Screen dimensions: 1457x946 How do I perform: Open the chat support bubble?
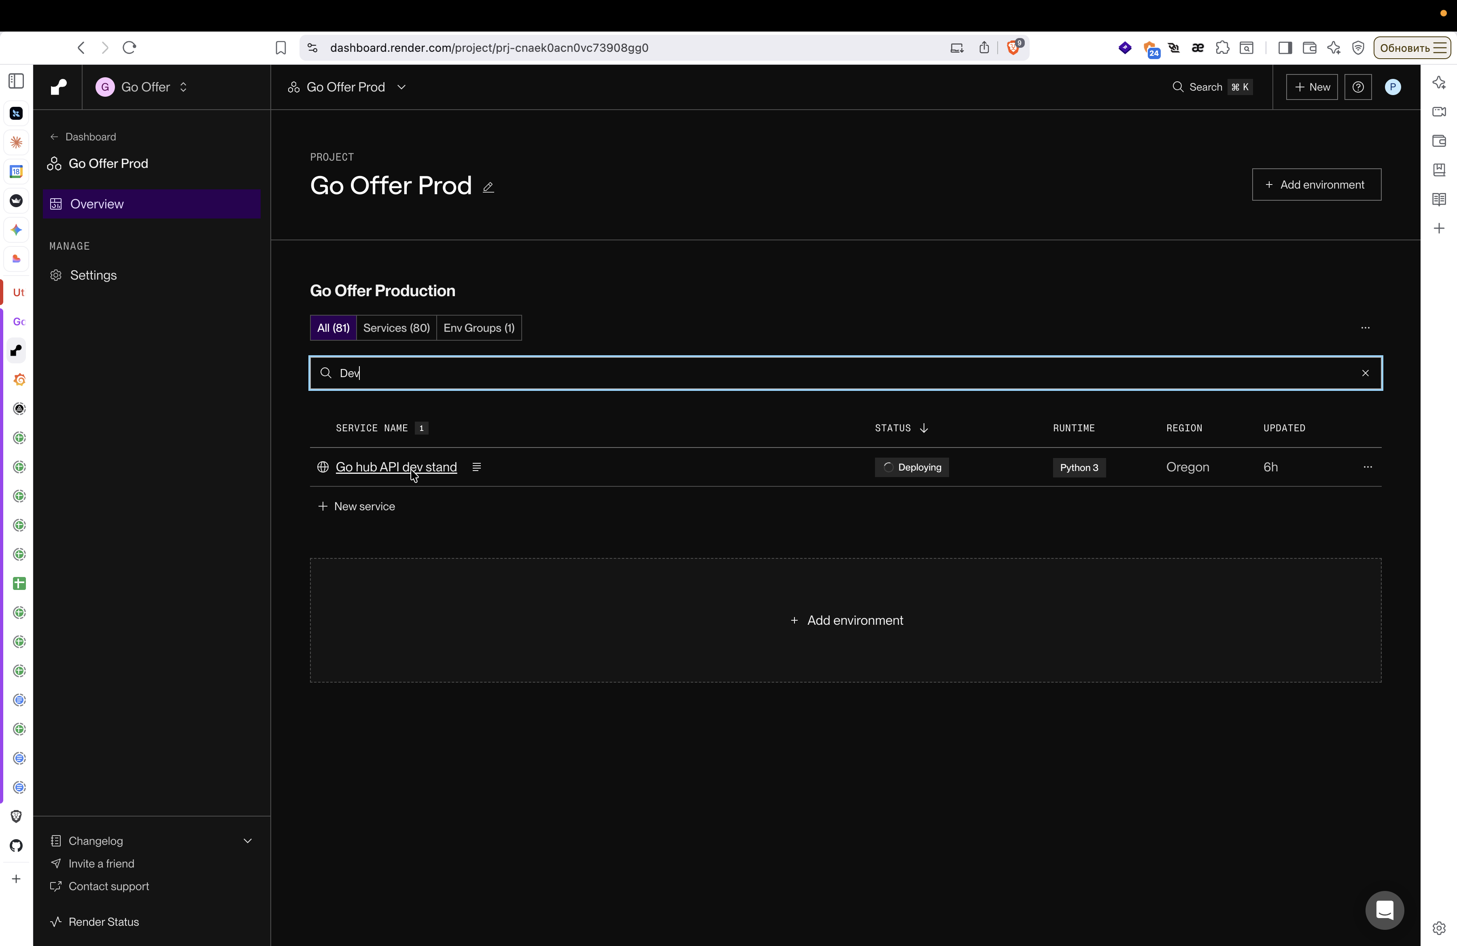coord(1384,910)
